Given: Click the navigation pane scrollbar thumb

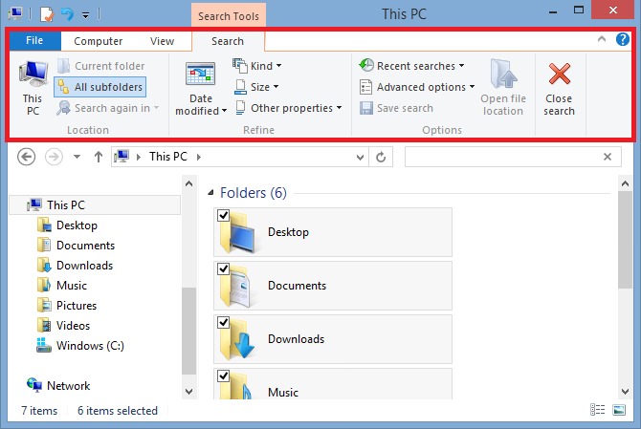Looking at the screenshot, I should click(x=188, y=331).
